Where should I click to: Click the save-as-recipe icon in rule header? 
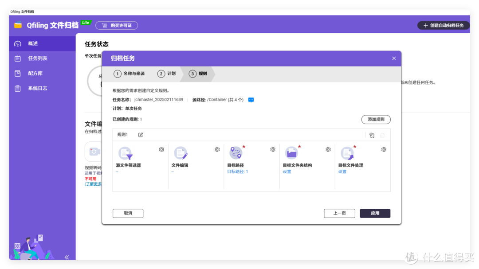pyautogui.click(x=372, y=135)
